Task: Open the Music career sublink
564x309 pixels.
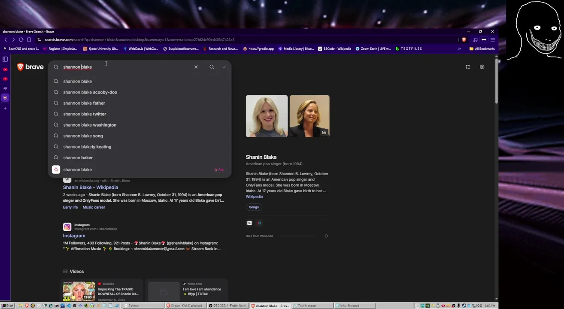Action: click(x=94, y=207)
